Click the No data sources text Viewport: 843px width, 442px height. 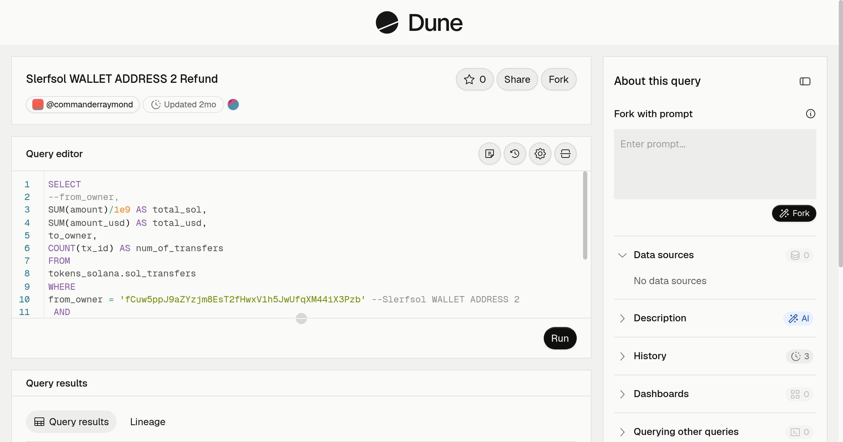[670, 281]
